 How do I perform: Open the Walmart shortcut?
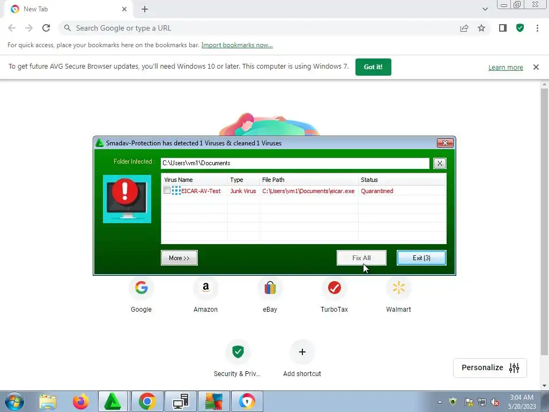click(x=398, y=295)
